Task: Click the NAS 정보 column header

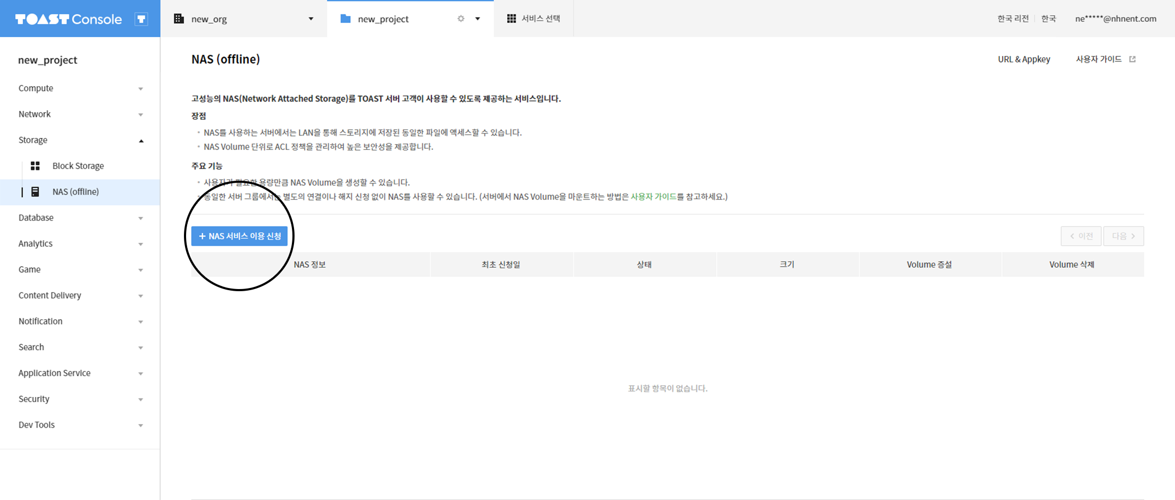Action: (310, 265)
